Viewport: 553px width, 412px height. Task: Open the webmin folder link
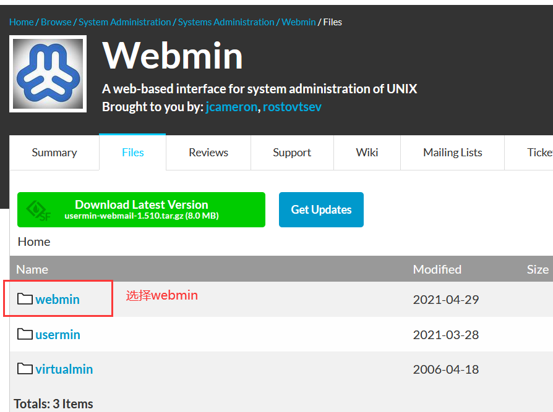click(x=58, y=300)
